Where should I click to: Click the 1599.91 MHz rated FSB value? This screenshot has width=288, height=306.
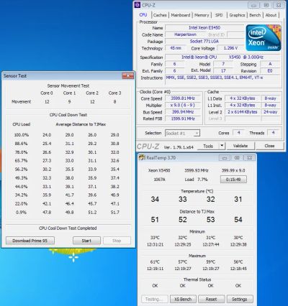(x=183, y=119)
